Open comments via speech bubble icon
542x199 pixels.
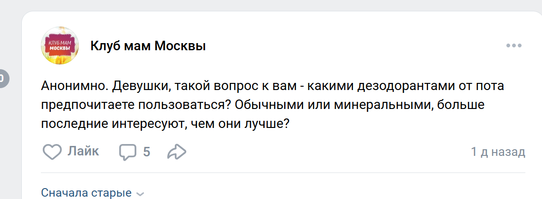[128, 152]
